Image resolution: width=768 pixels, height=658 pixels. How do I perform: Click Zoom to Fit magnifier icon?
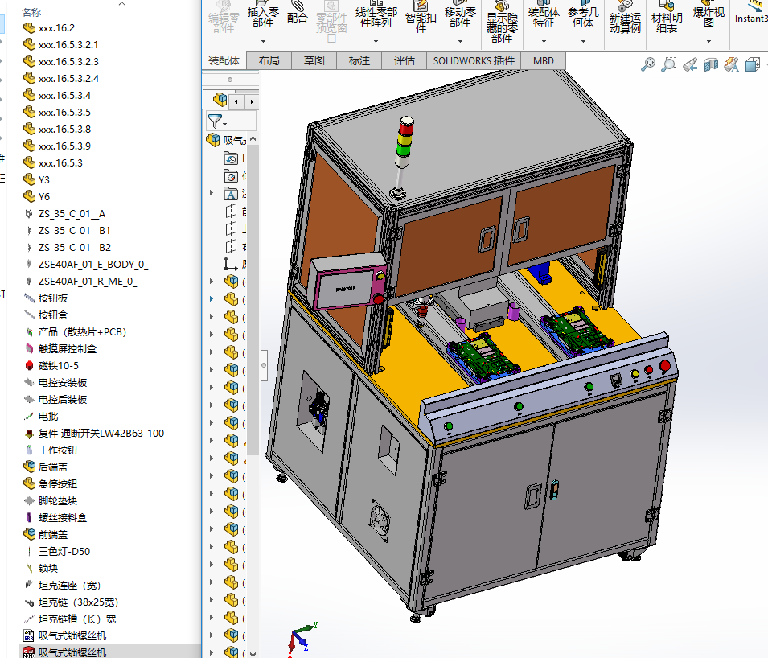coord(648,64)
